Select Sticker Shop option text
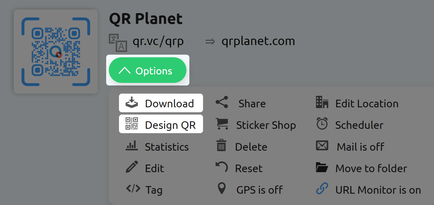This screenshot has width=434, height=205. pos(266,125)
